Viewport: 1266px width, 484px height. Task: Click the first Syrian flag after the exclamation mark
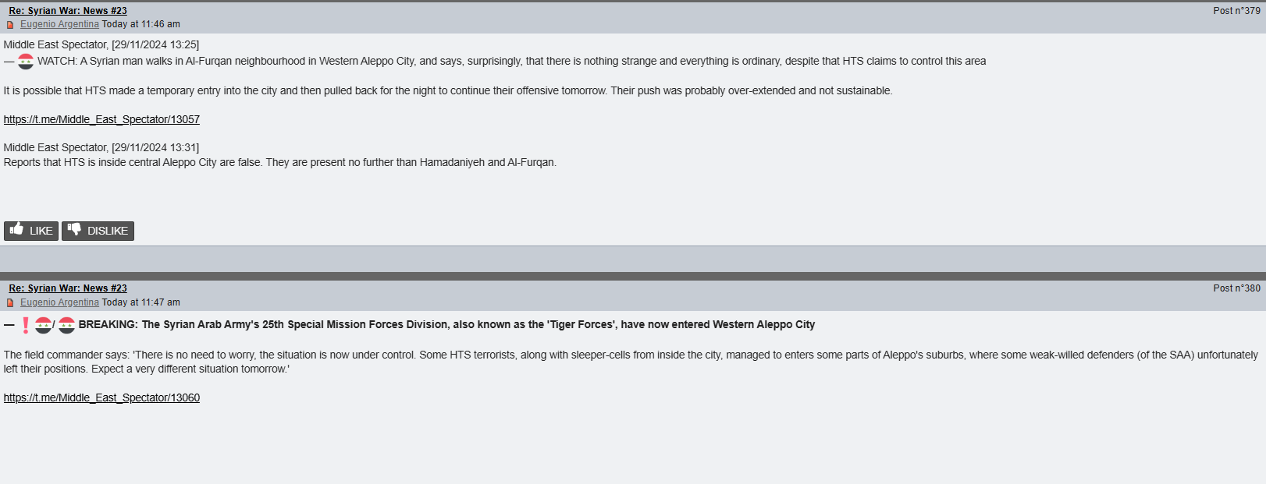tap(44, 325)
